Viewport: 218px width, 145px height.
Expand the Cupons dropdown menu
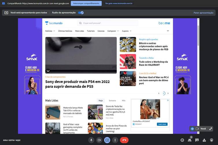pos(127,31)
